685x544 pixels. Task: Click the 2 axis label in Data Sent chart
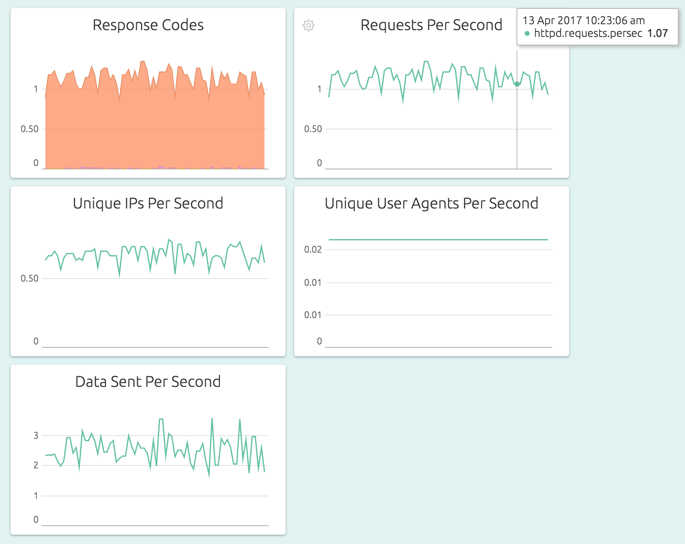pyautogui.click(x=36, y=465)
